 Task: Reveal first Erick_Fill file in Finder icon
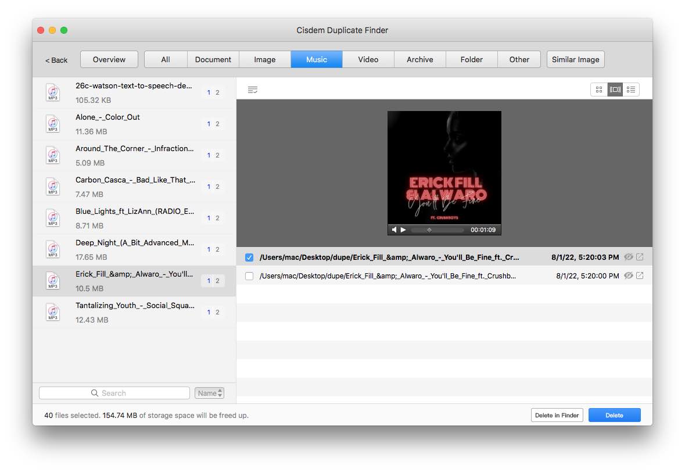pos(640,257)
